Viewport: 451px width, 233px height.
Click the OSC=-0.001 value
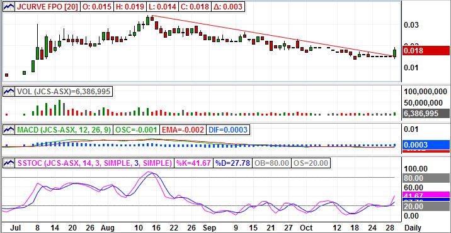click(136, 130)
